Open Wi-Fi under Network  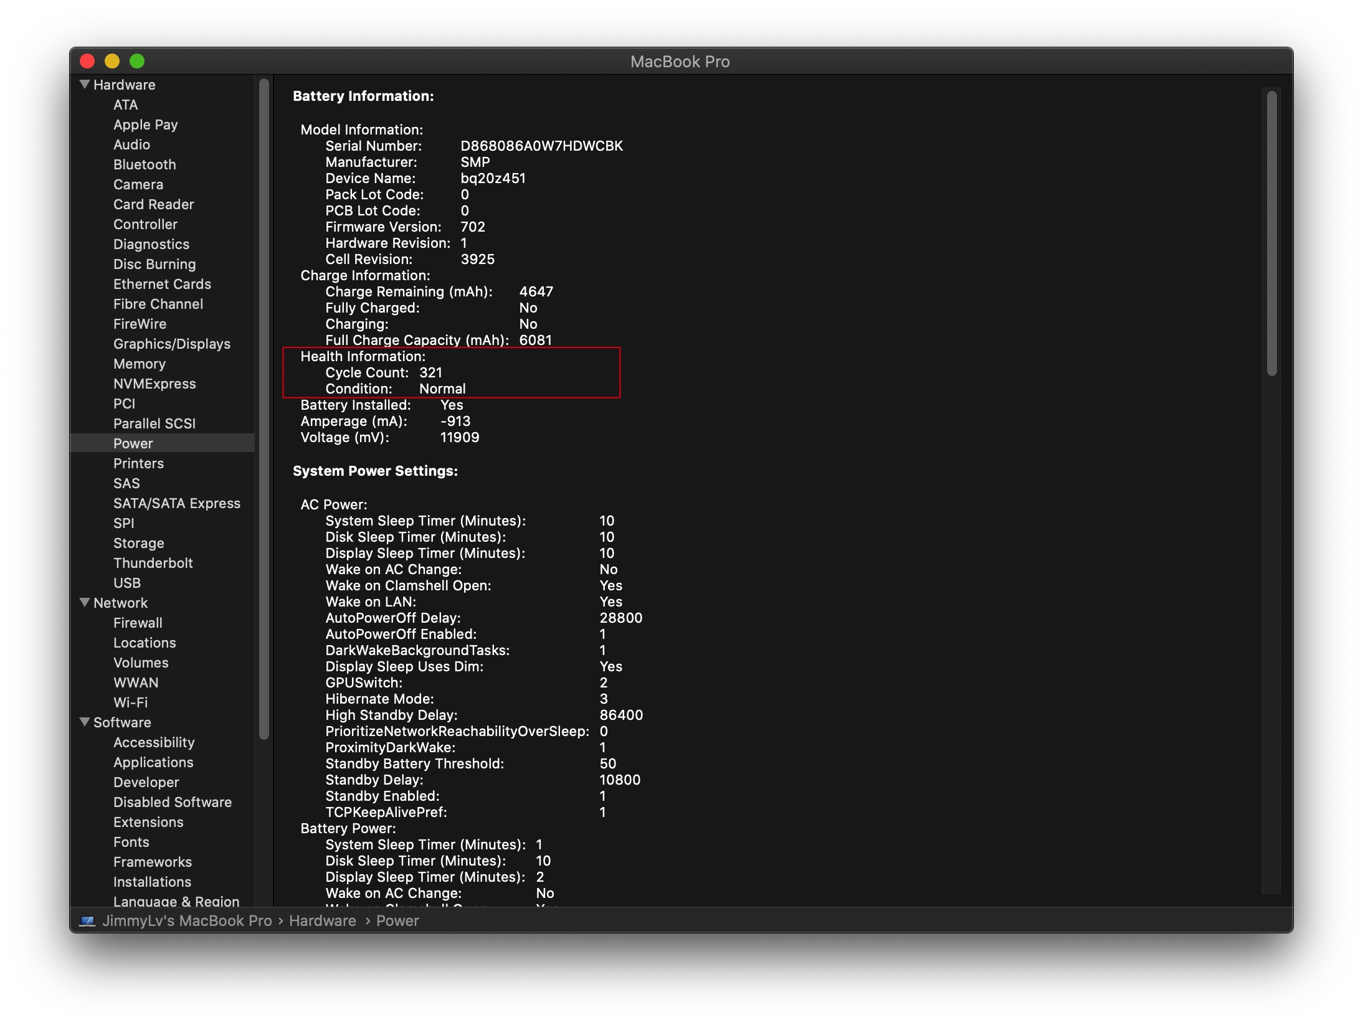(130, 702)
